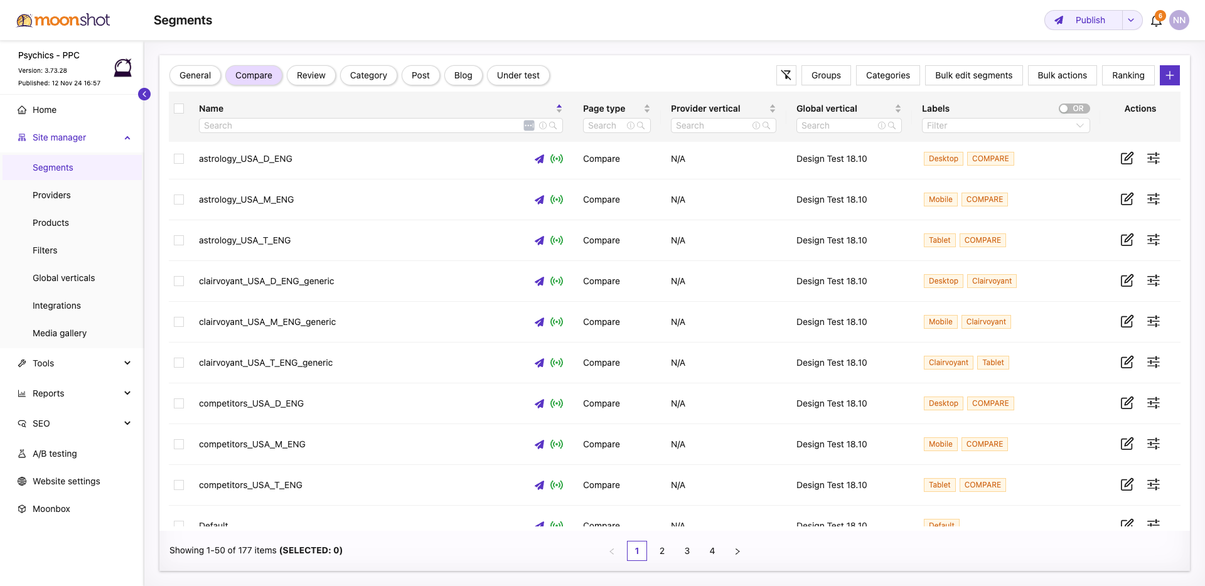Switch to the Review tab
The width and height of the screenshot is (1205, 586).
click(311, 75)
